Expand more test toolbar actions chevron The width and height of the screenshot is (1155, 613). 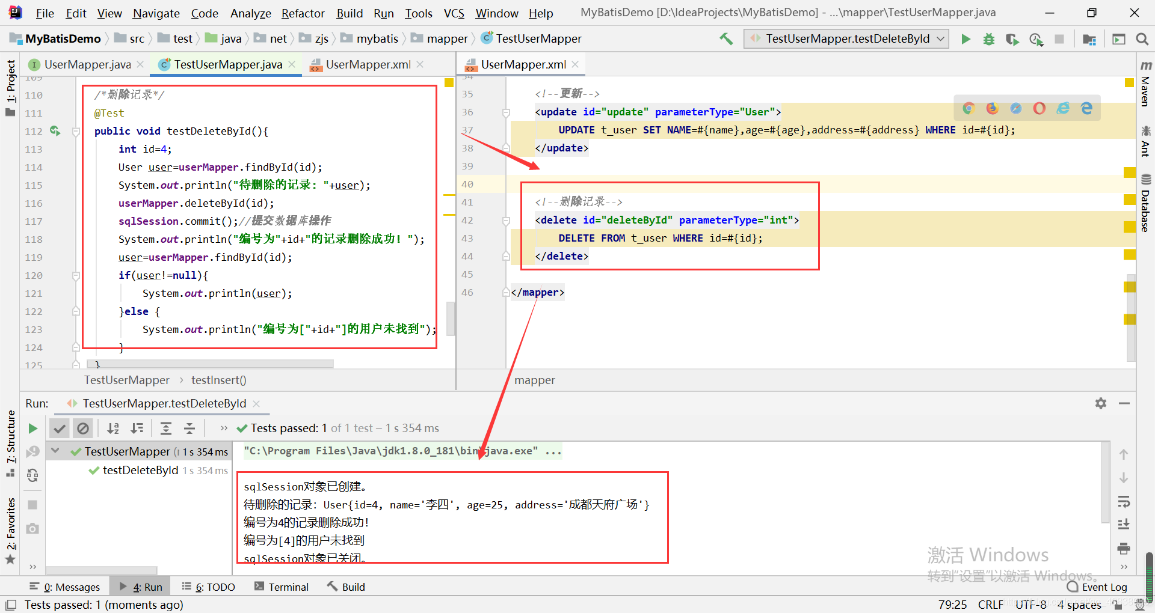(224, 428)
